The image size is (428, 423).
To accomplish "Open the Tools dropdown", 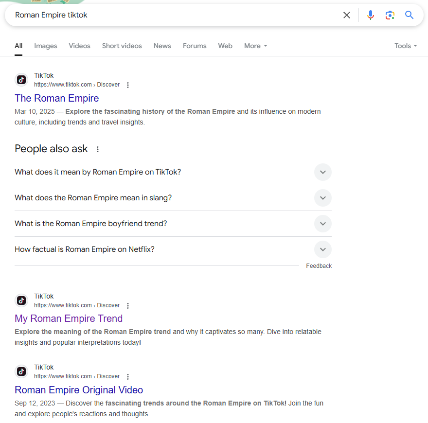I will (406, 46).
